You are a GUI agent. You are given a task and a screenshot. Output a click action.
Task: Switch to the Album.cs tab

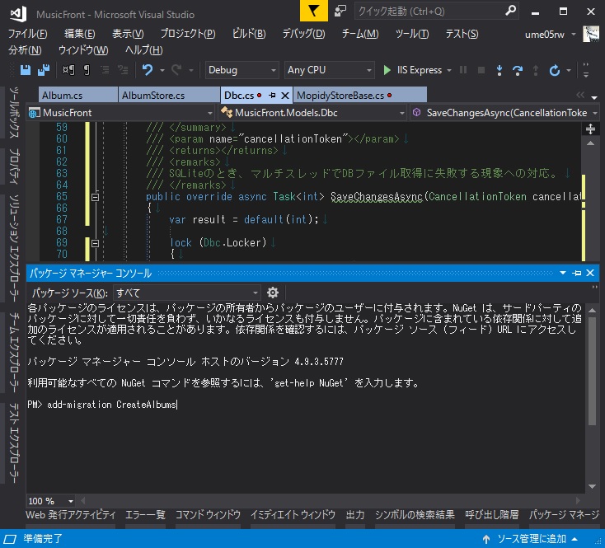(x=78, y=96)
